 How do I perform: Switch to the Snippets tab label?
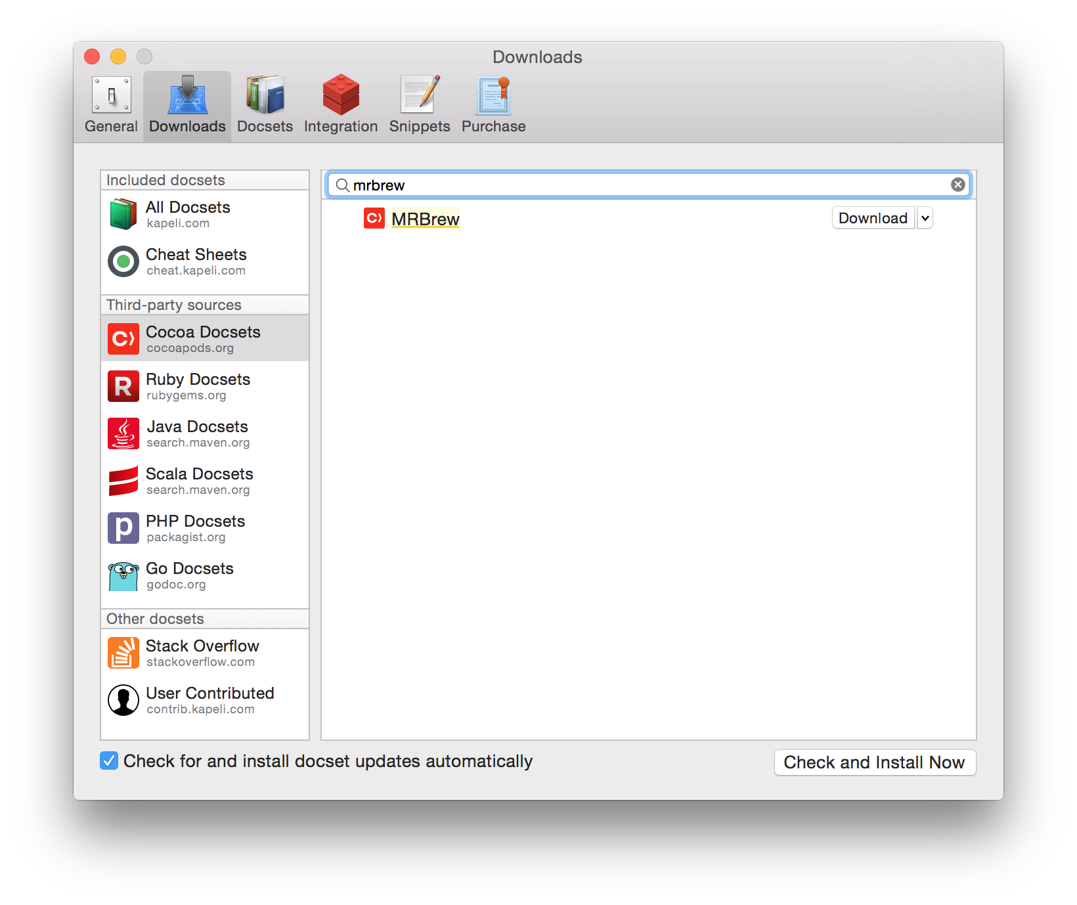pos(420,126)
